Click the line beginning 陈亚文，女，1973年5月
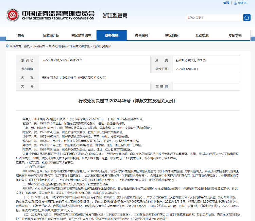Image resolution: width=255 pixels, height=221 pixels. pos(73,132)
